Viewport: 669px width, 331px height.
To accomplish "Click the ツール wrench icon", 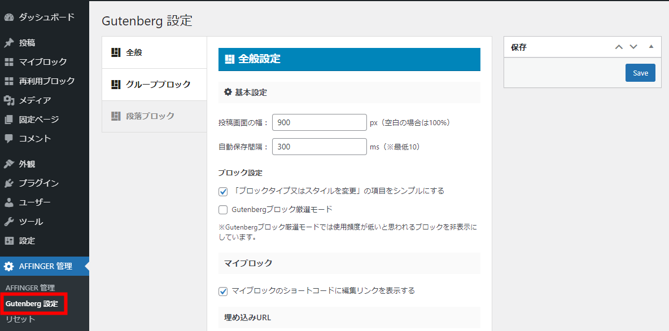I will (x=9, y=222).
